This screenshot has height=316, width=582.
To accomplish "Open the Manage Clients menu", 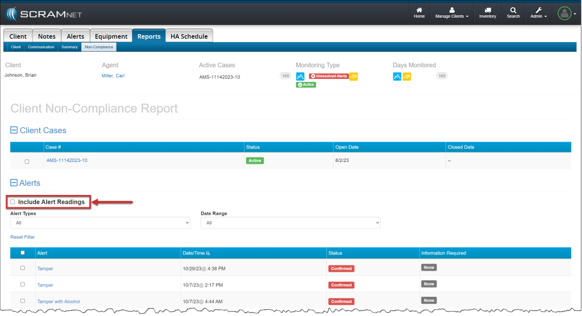I will point(452,13).
